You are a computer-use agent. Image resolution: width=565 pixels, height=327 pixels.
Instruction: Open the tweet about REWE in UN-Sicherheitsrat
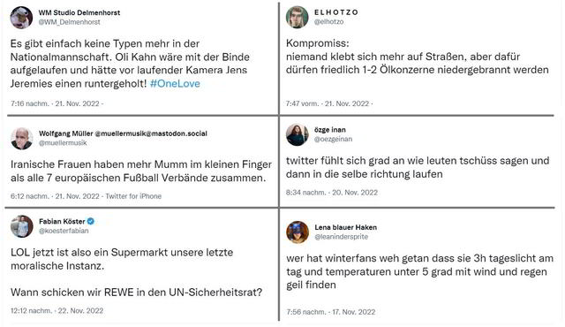click(137, 272)
